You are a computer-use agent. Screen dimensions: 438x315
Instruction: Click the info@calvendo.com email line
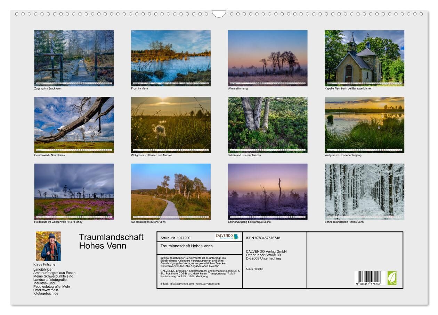[x=190, y=283]
